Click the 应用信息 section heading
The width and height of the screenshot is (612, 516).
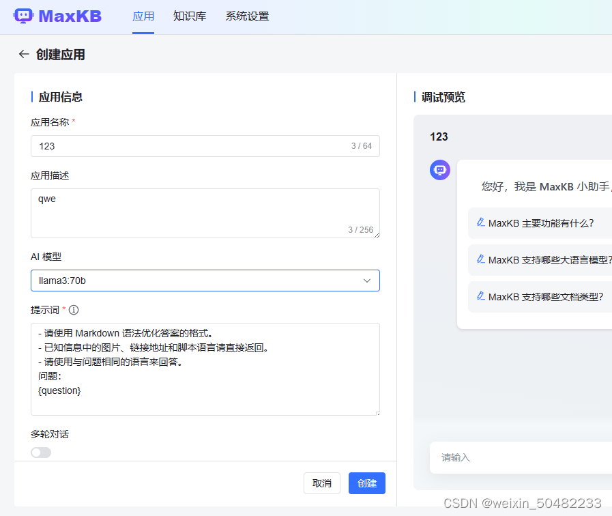(x=61, y=97)
